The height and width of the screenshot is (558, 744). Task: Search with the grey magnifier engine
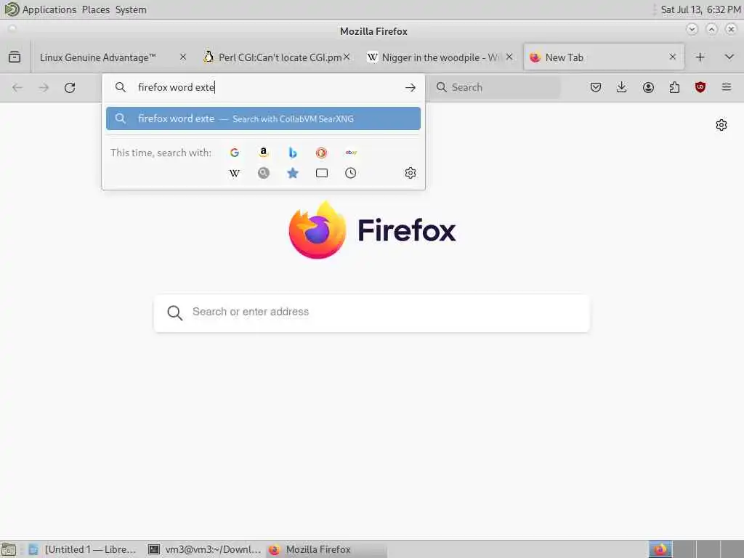[263, 173]
